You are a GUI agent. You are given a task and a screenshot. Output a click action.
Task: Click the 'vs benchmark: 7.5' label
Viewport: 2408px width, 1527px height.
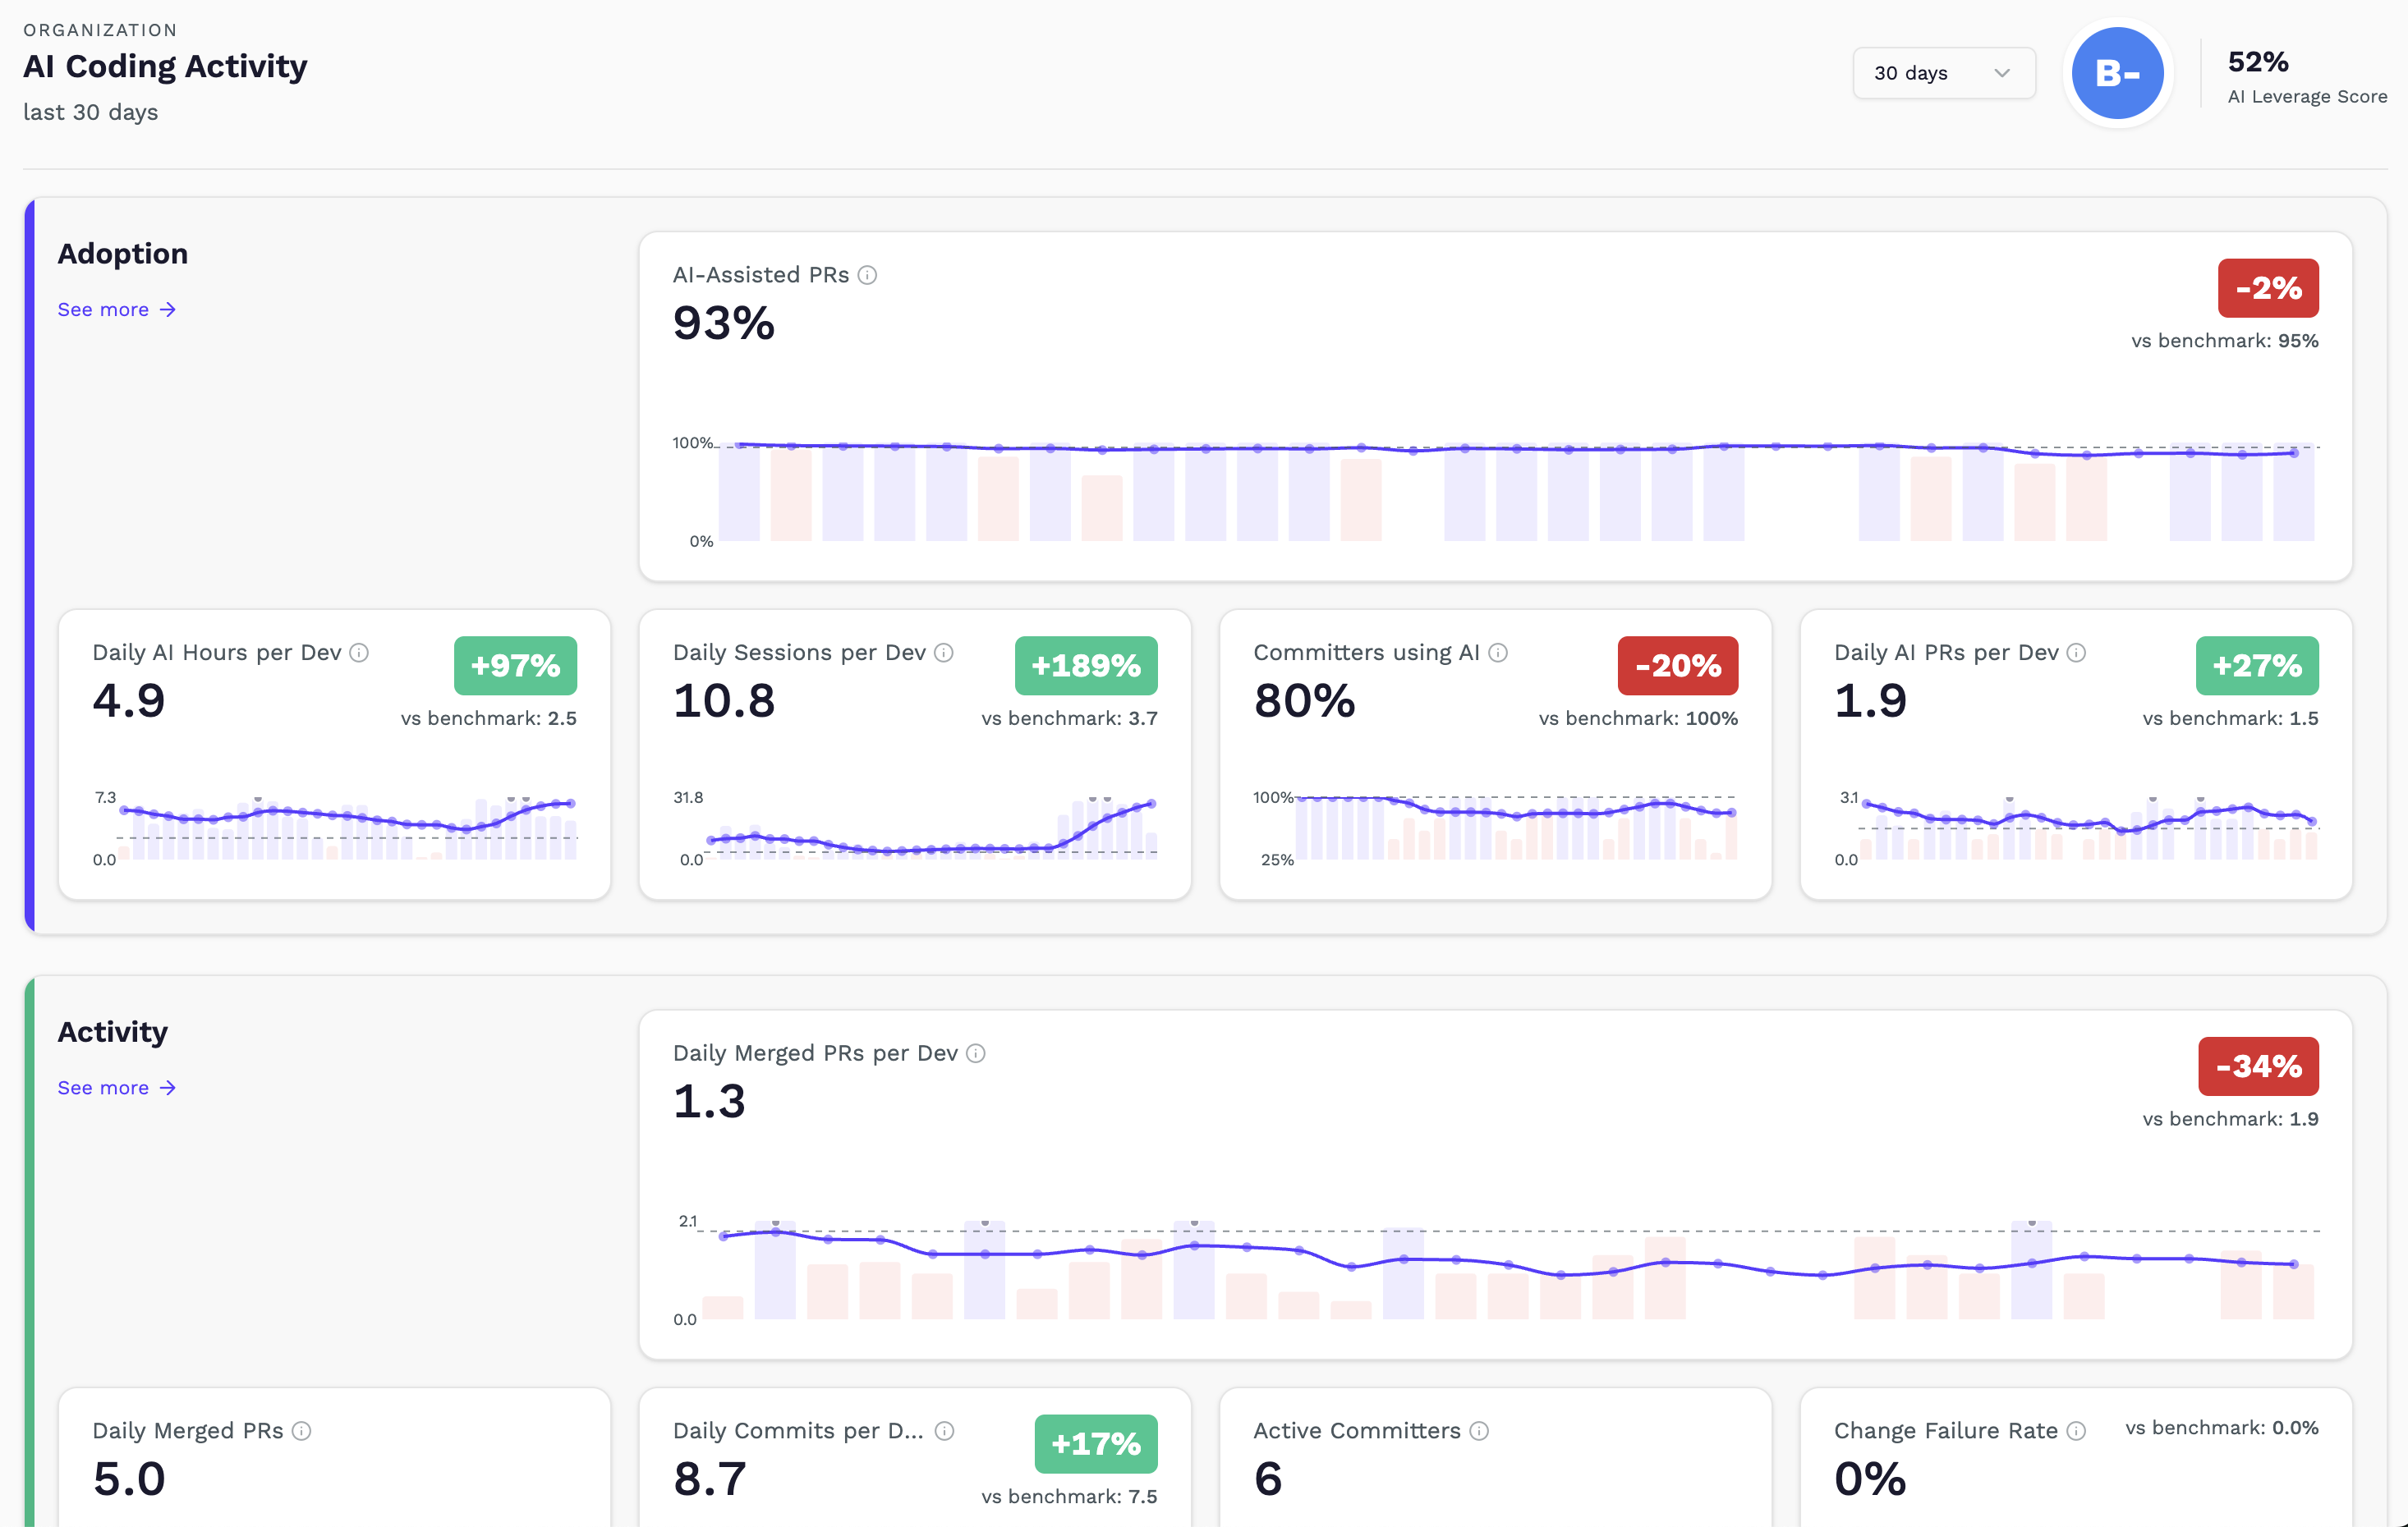coord(1069,1497)
